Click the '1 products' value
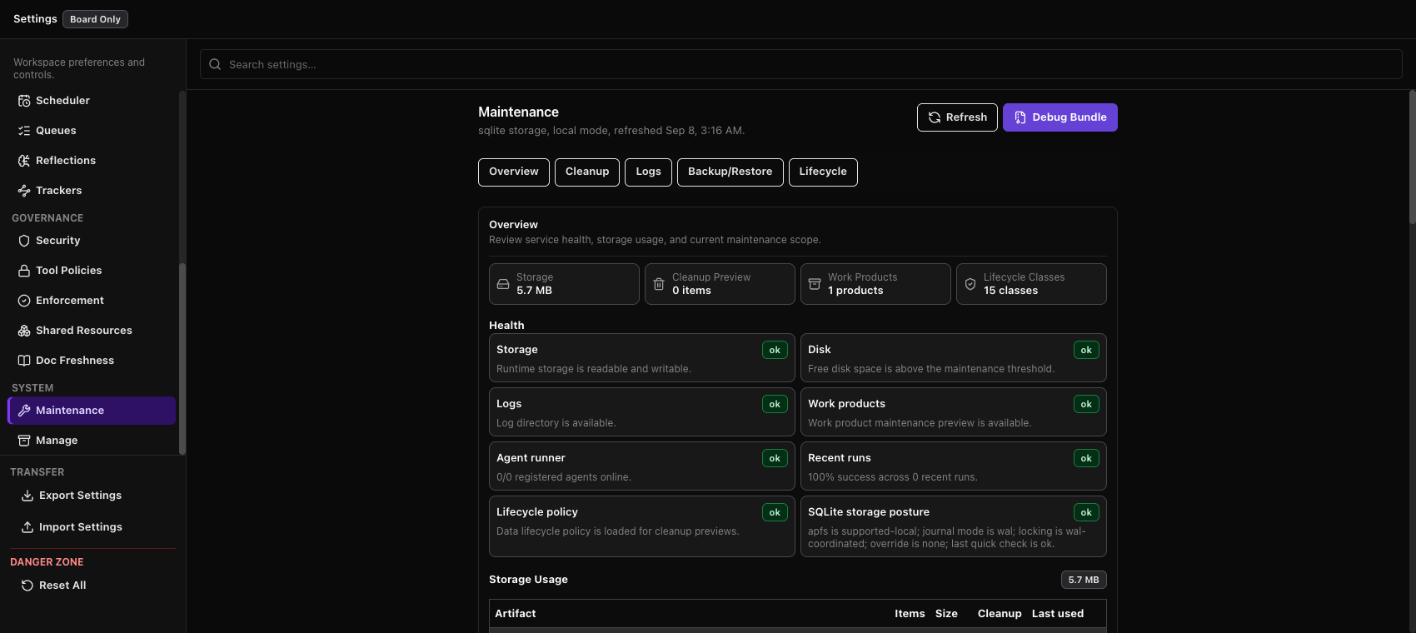The width and height of the screenshot is (1416, 633). tap(855, 291)
